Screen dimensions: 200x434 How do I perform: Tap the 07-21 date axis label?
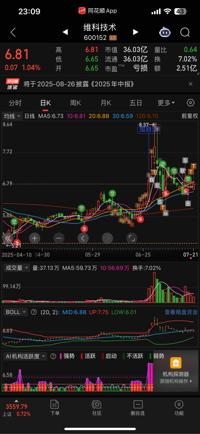coord(191,255)
